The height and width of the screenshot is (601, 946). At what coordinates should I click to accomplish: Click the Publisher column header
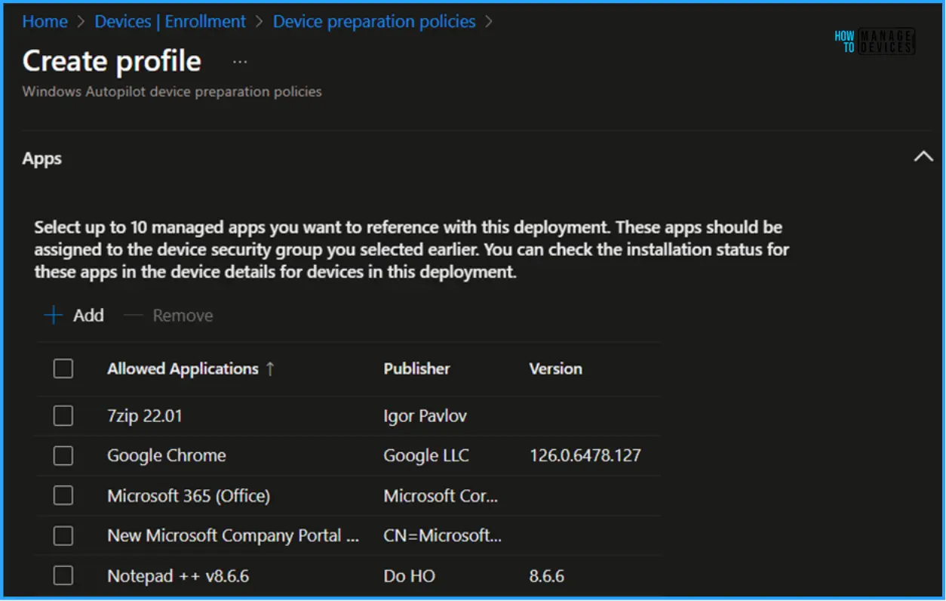417,368
